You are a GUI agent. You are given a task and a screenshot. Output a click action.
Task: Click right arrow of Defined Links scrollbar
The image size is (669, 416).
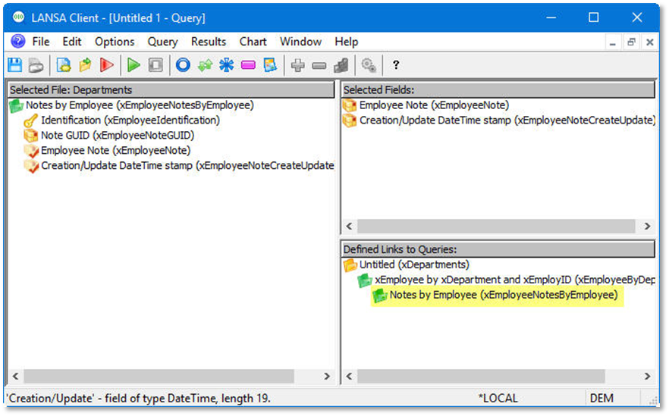[647, 377]
